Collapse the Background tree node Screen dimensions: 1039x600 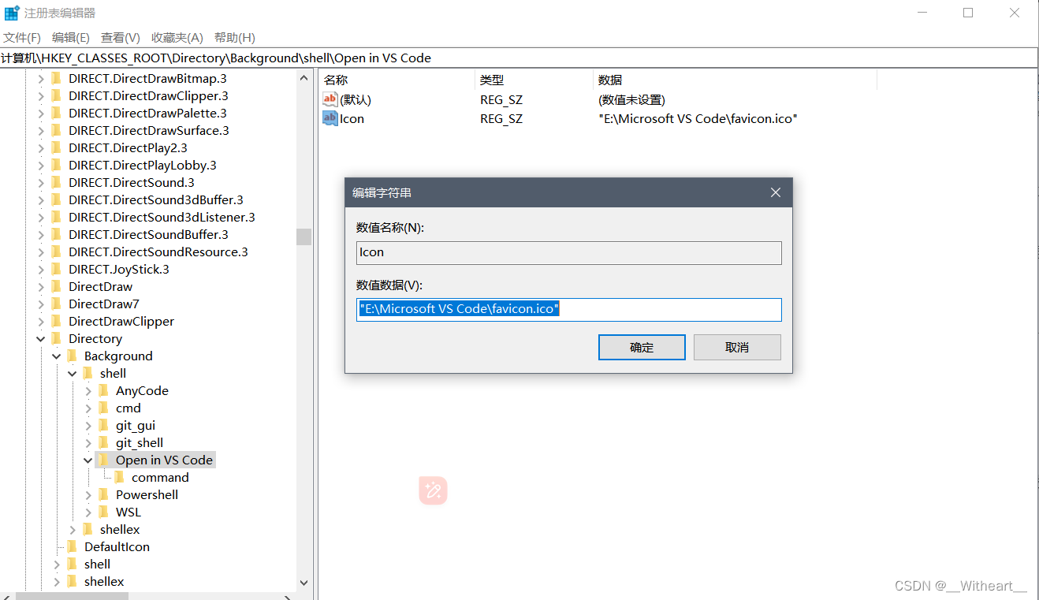57,356
